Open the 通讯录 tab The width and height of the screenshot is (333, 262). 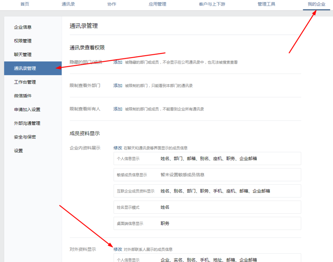pyautogui.click(x=68, y=4)
